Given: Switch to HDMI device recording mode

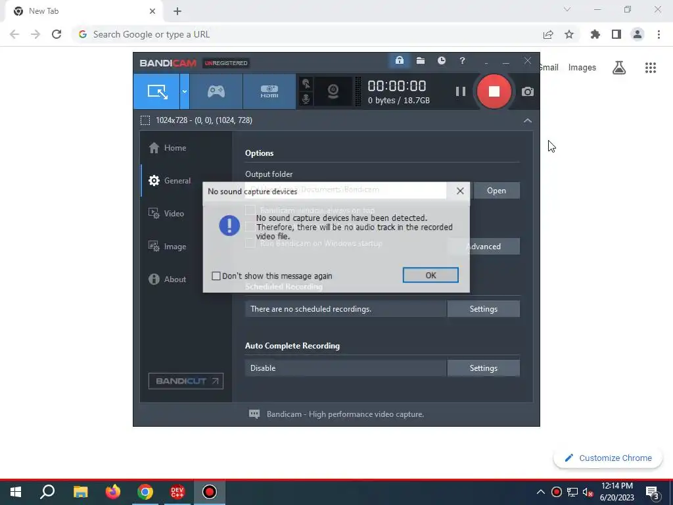Looking at the screenshot, I should coord(269,91).
